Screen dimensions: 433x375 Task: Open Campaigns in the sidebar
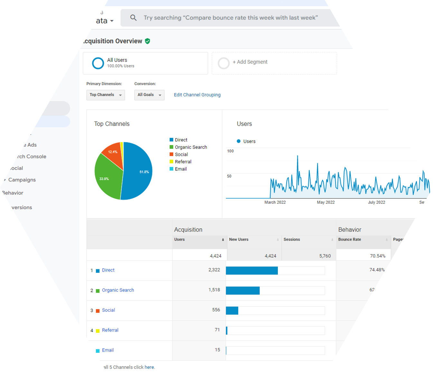[x=22, y=180]
